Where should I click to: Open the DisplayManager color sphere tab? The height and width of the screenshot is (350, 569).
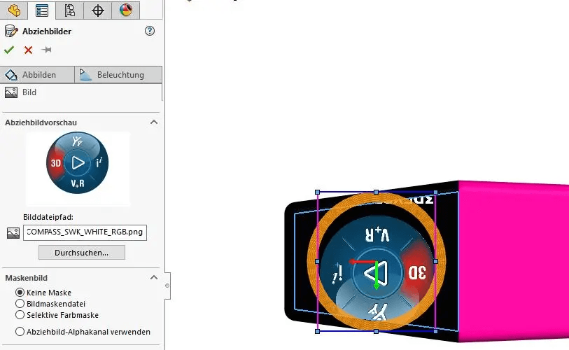(125, 10)
